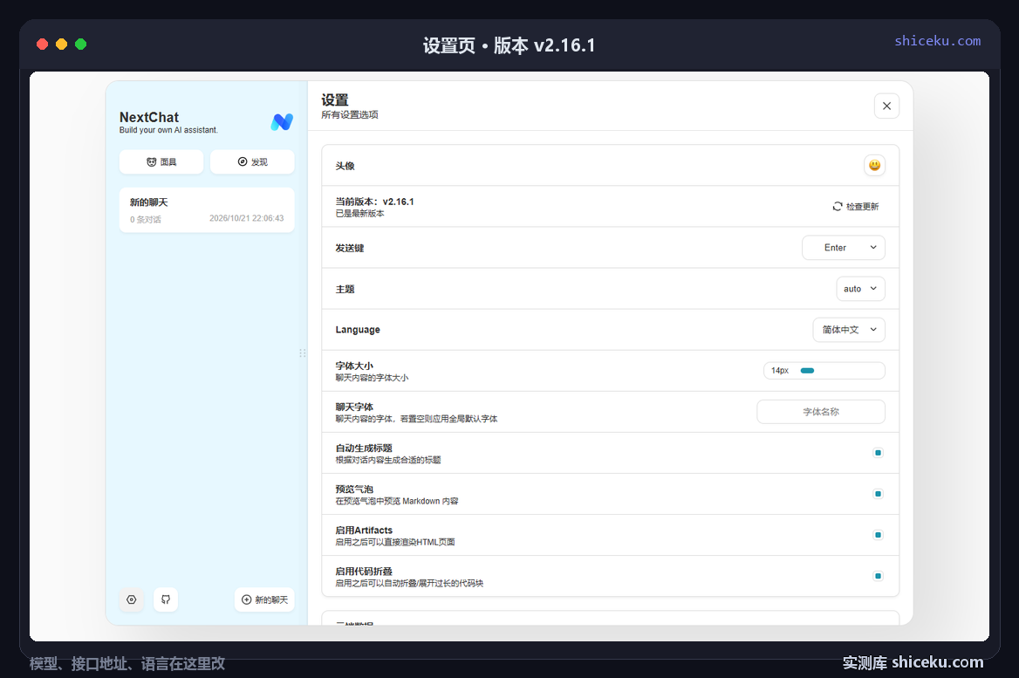Click the NextChat logo icon
1019x678 pixels.
[282, 121]
